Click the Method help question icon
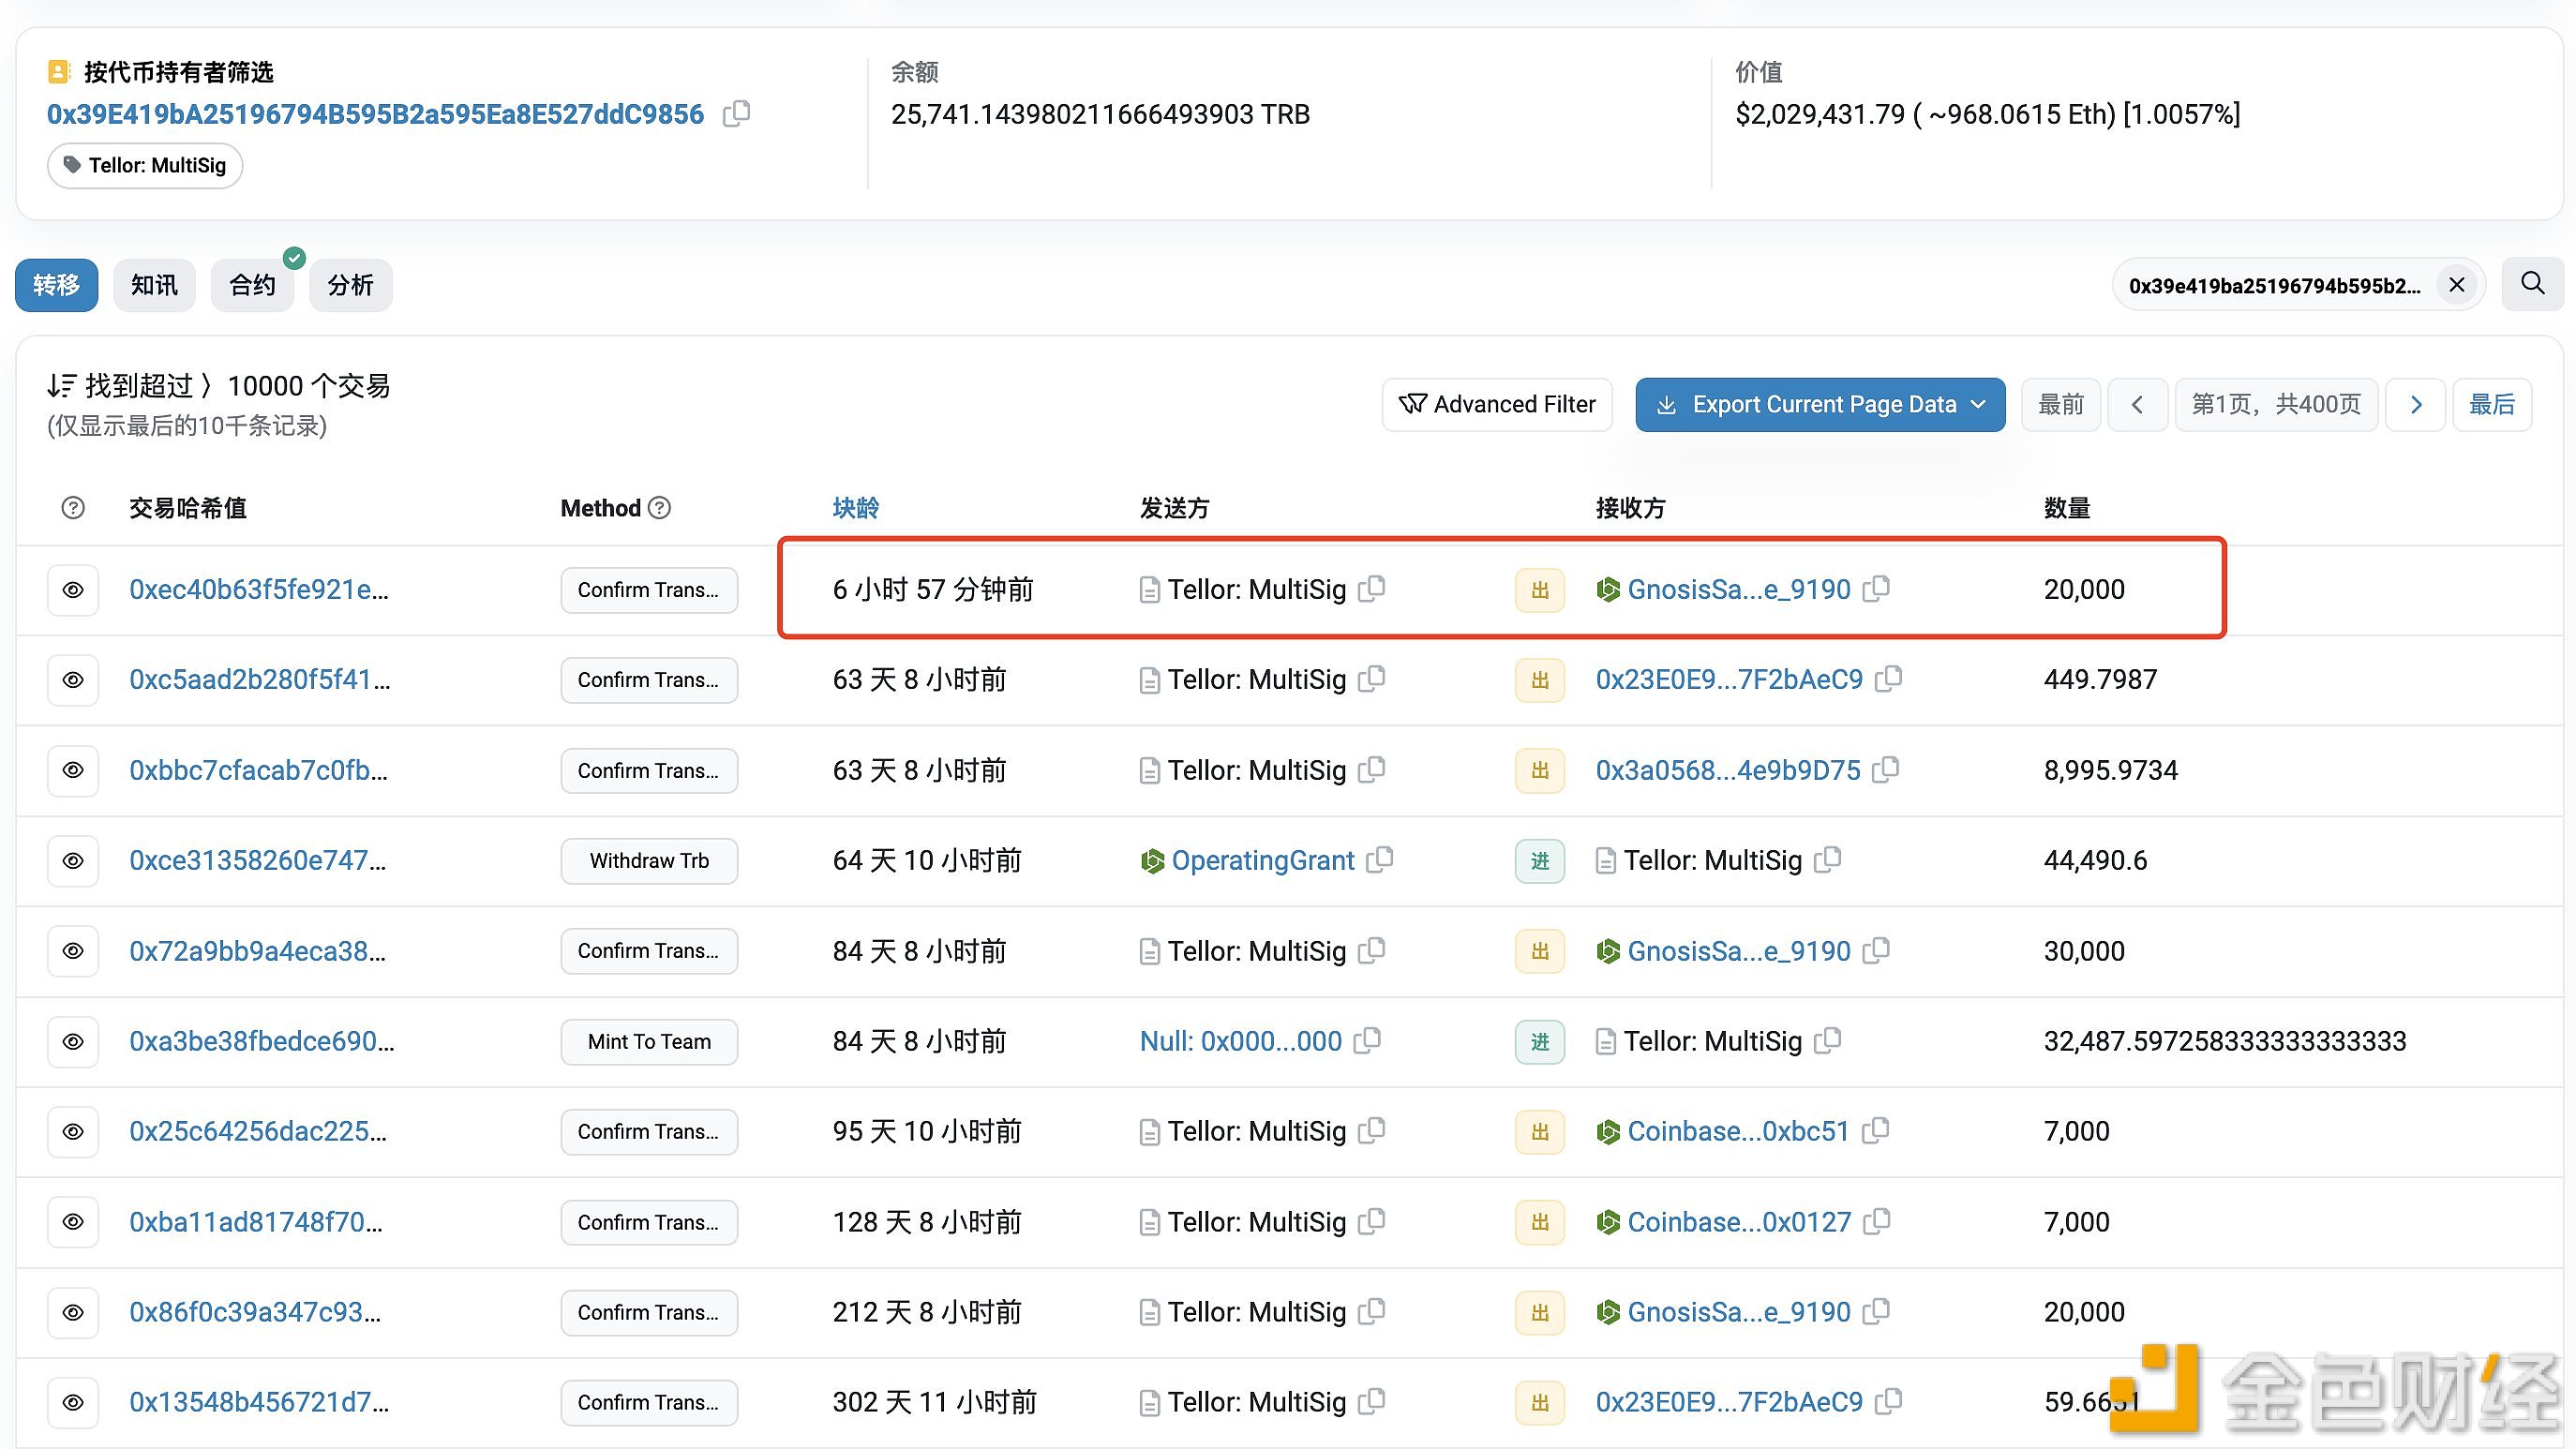This screenshot has width=2576, height=1449. pyautogui.click(x=659, y=508)
